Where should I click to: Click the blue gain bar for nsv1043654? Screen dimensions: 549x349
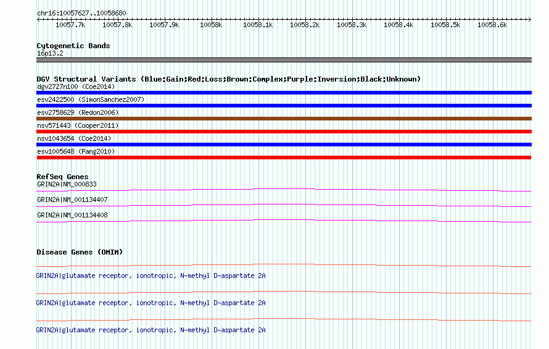pyautogui.click(x=284, y=145)
